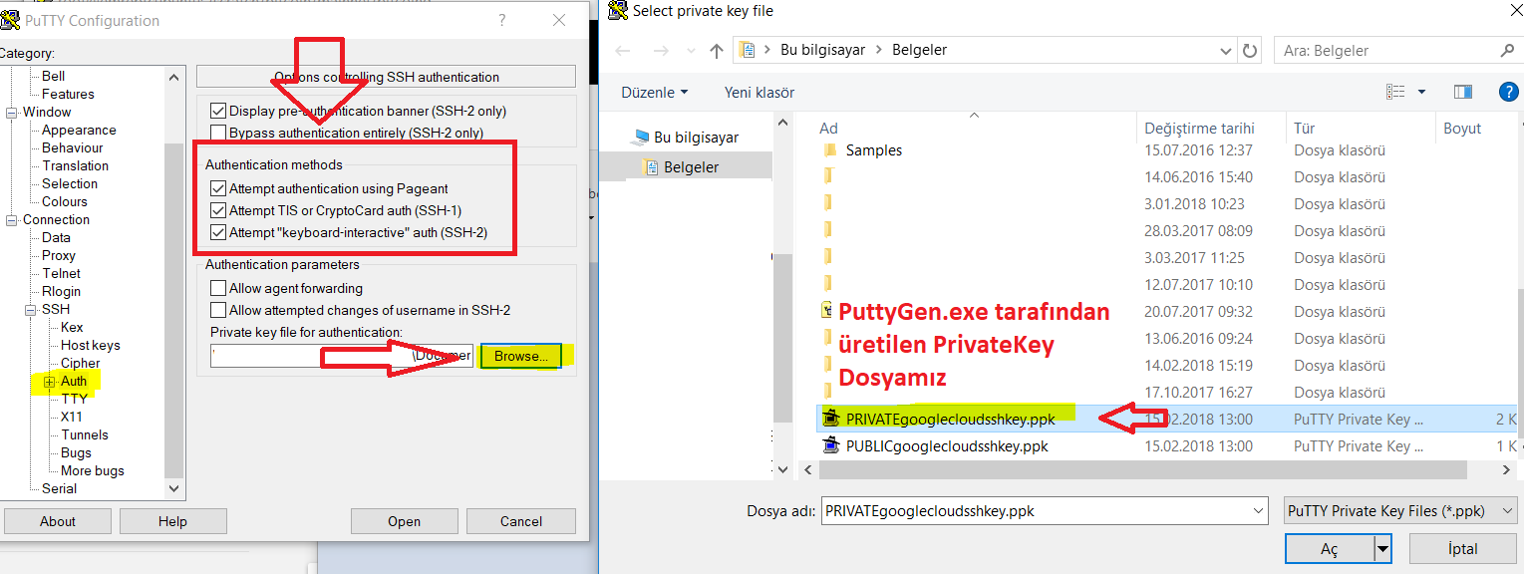Click the Browse... button
The image size is (1524, 574).
click(521, 356)
